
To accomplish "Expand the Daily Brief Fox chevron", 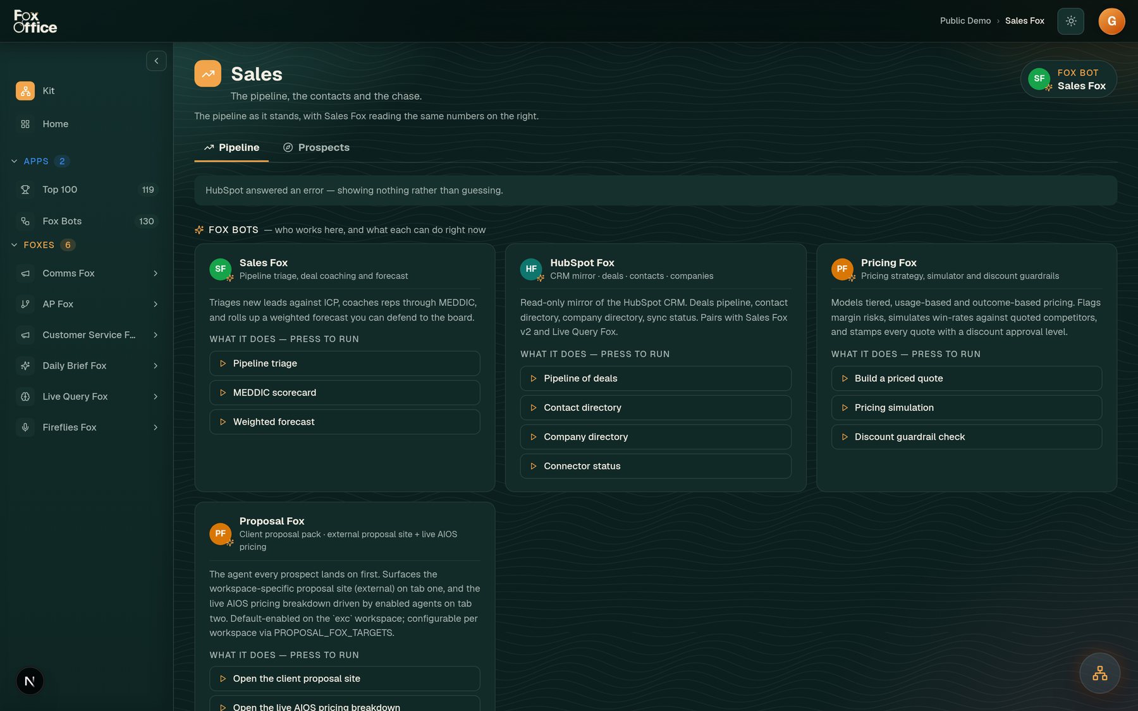I will click(156, 366).
